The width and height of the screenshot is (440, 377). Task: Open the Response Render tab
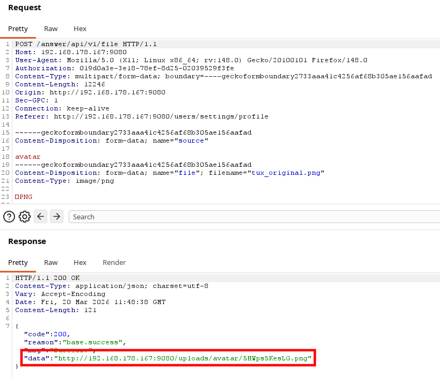click(x=114, y=263)
